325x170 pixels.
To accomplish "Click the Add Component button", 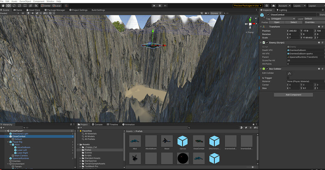I will pyautogui.click(x=293, y=95).
